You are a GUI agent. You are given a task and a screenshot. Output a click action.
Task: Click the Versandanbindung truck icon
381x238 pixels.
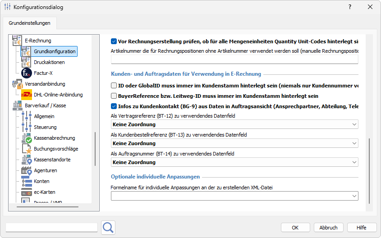[17, 84]
